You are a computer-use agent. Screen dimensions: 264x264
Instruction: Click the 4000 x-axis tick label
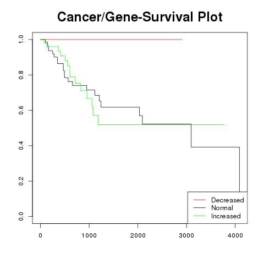(235, 235)
